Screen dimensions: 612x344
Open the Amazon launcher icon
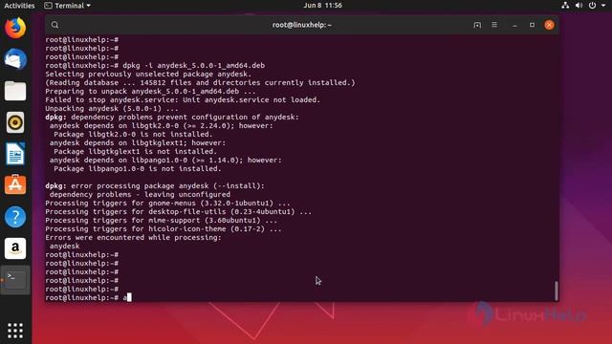(15, 248)
